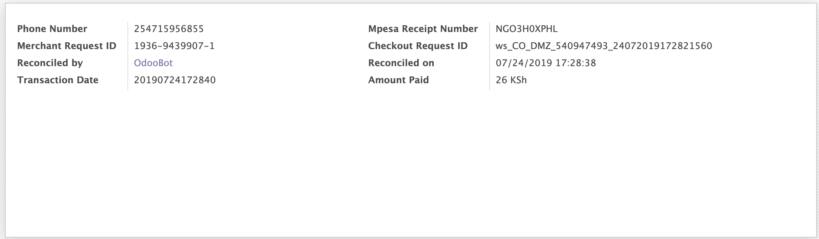Click the "ID" text in Merchant Request ID
Screen dimensions: 819x239
pyautogui.click(x=111, y=46)
